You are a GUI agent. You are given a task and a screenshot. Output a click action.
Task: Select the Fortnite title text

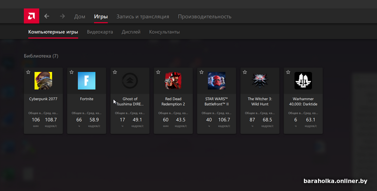[87, 99]
